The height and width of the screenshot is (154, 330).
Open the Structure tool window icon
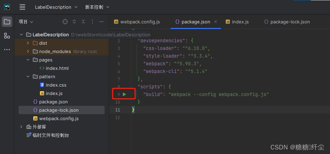point(7,36)
